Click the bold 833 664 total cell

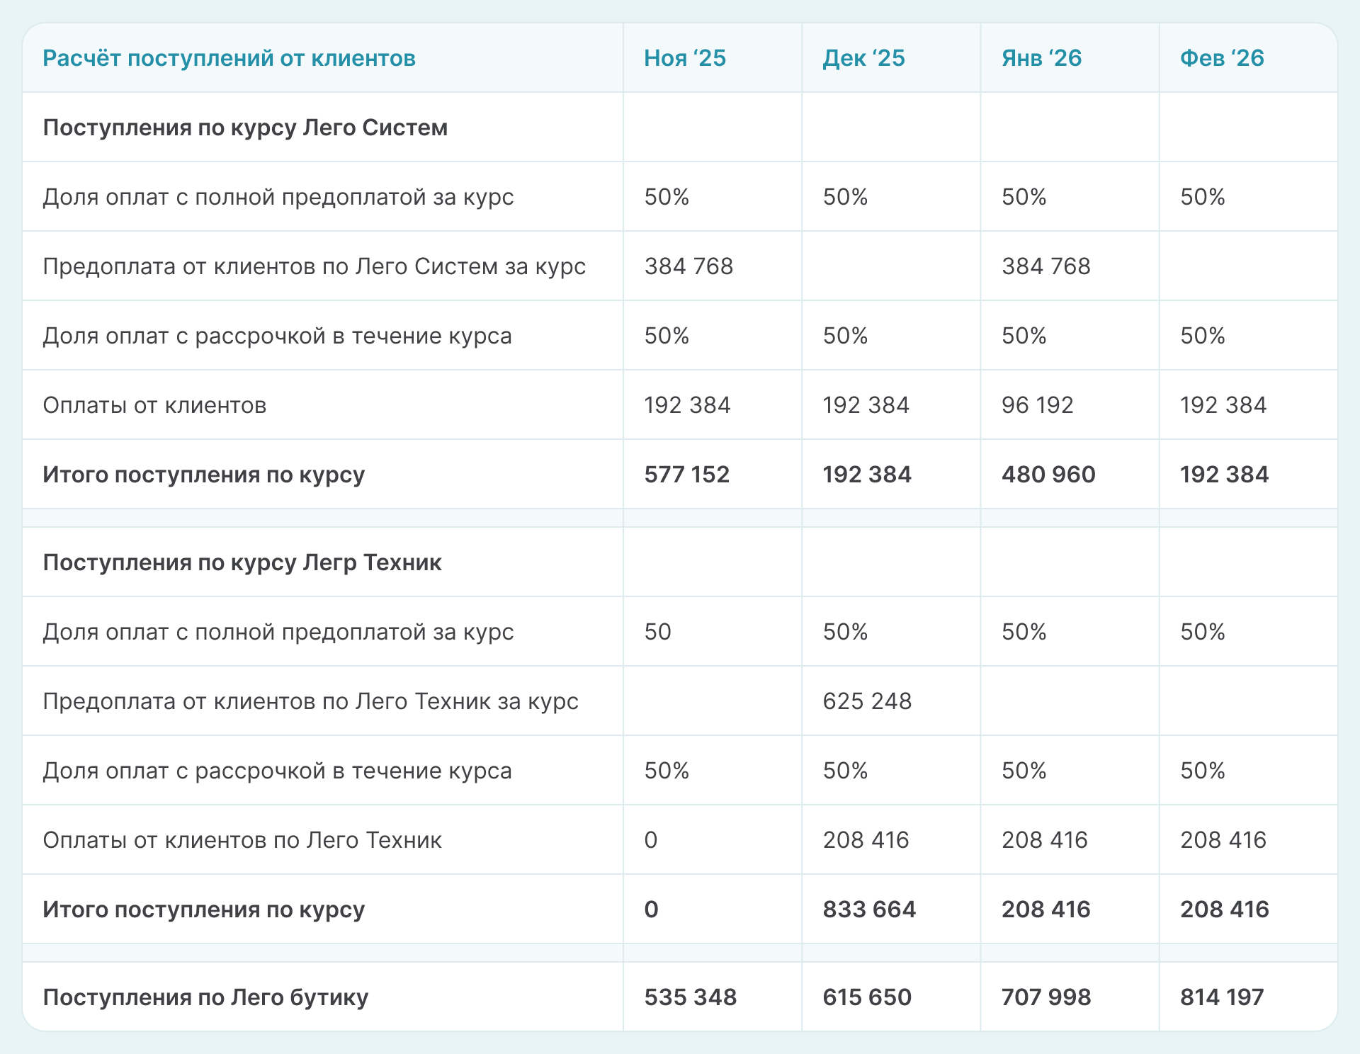coord(869,909)
